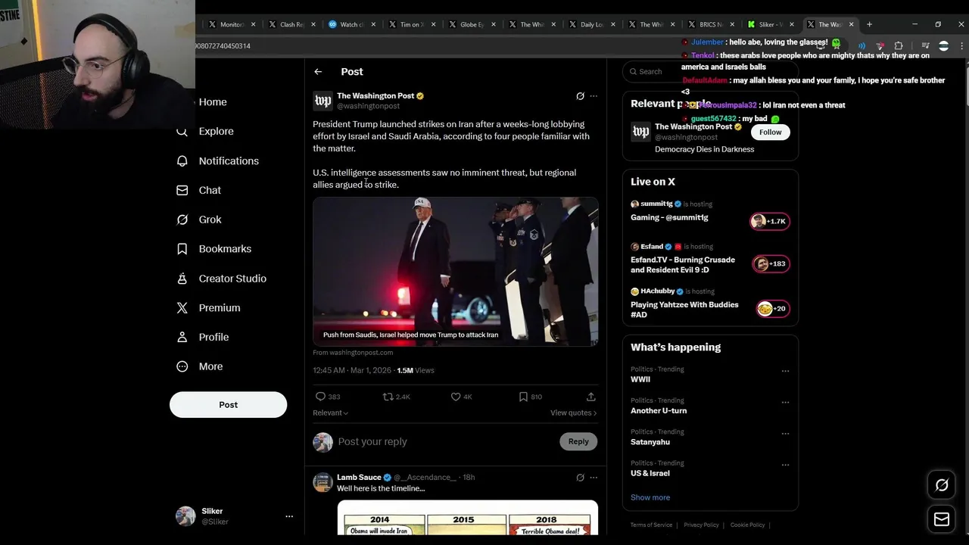Click the Search input box
Viewport: 969px width, 545px height.
pyautogui.click(x=710, y=72)
